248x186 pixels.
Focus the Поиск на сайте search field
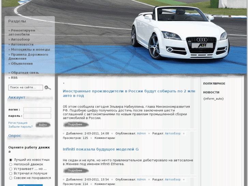[x=26, y=87]
